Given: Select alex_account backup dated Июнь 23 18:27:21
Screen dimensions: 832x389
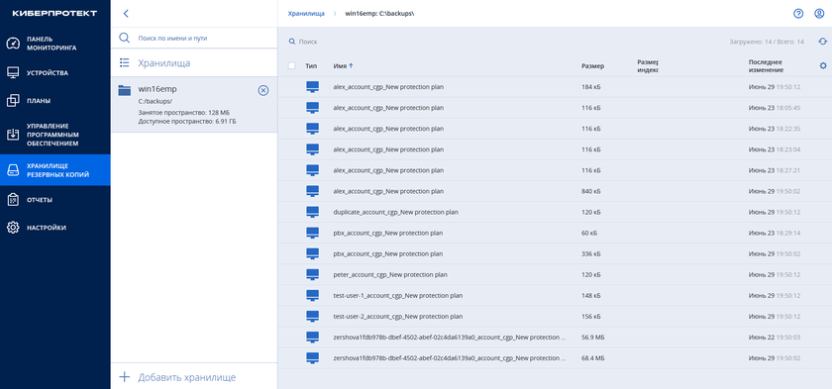Looking at the screenshot, I should 555,170.
